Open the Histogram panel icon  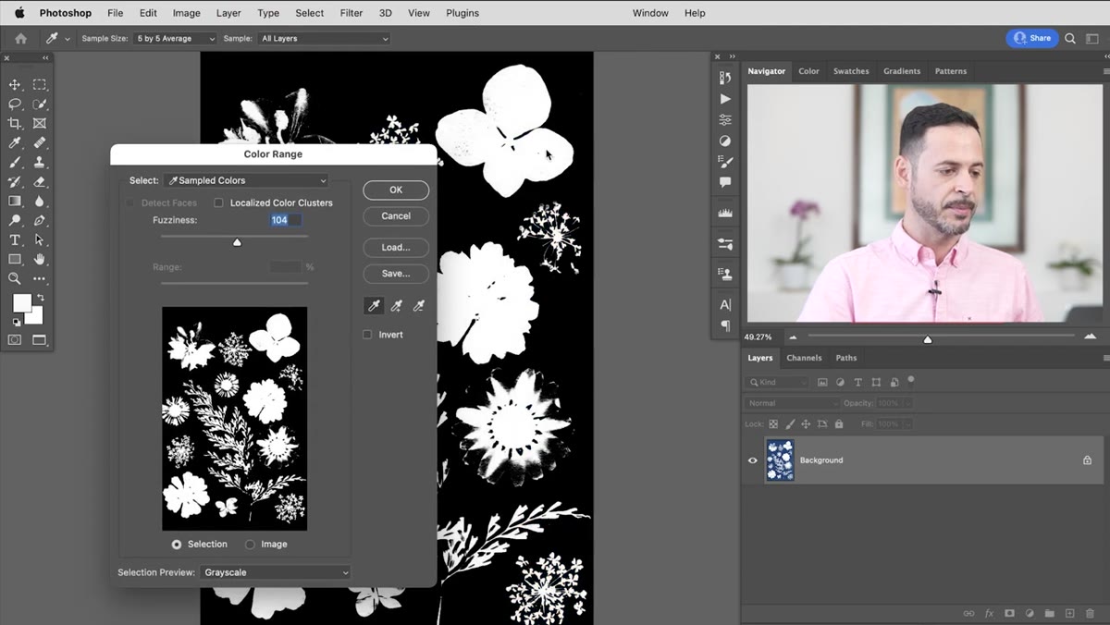[x=725, y=214]
